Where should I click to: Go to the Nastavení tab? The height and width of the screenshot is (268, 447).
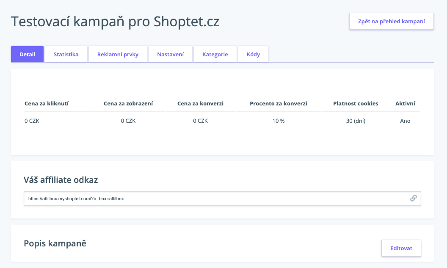(171, 54)
